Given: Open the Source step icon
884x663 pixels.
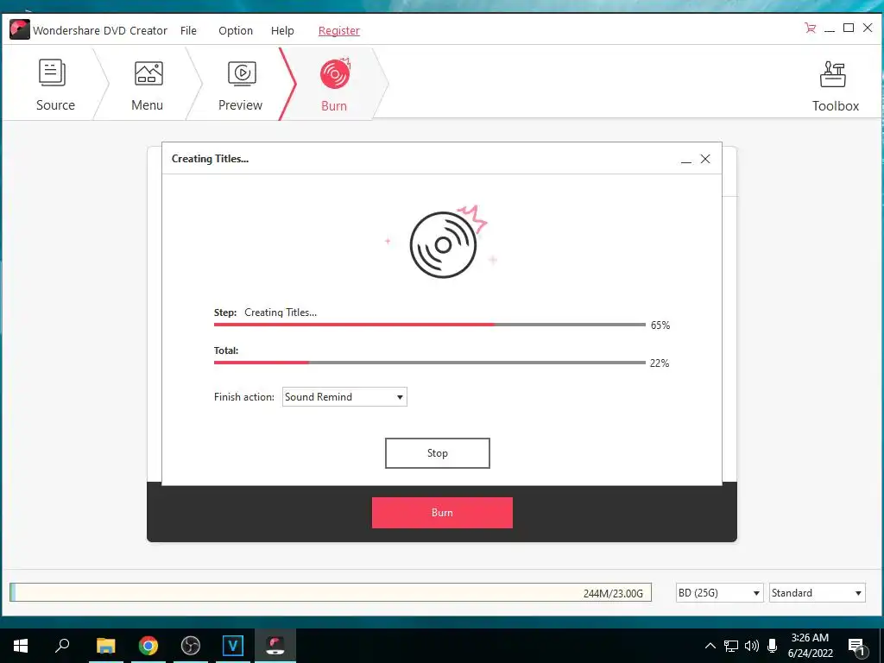Looking at the screenshot, I should (52, 73).
